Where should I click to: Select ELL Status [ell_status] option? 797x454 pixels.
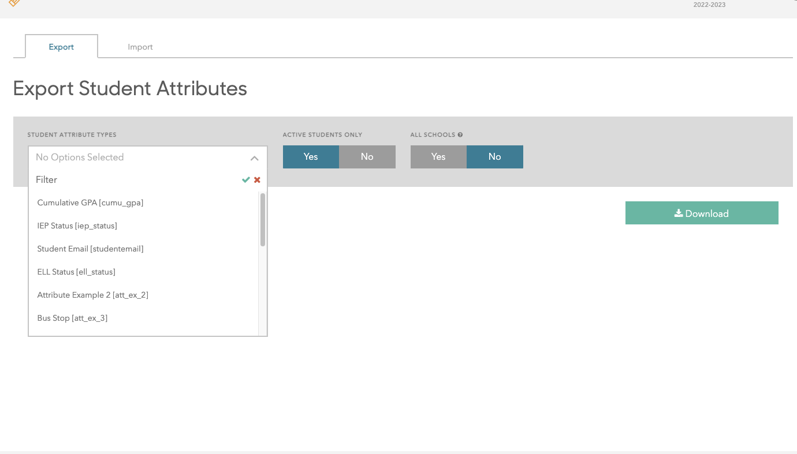coord(76,272)
